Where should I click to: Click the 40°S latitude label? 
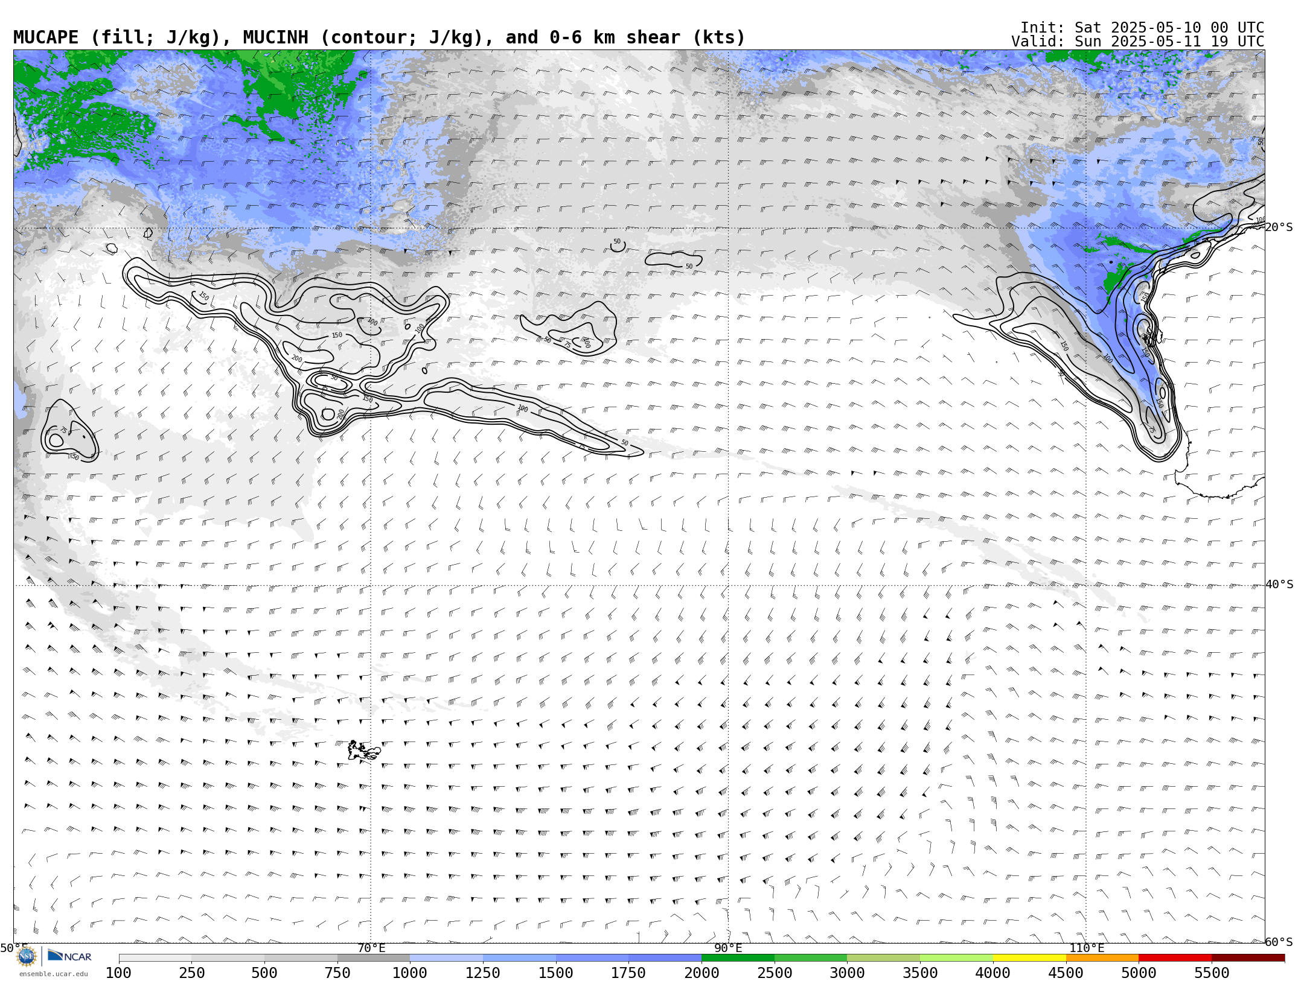[1279, 585]
